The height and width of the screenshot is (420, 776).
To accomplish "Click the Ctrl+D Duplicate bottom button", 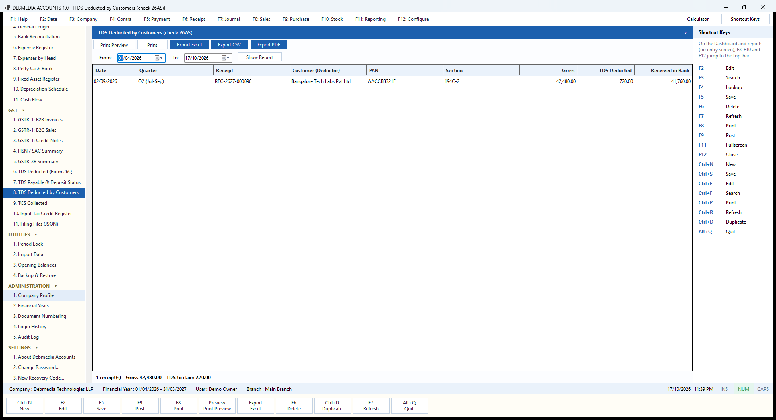I will [332, 406].
